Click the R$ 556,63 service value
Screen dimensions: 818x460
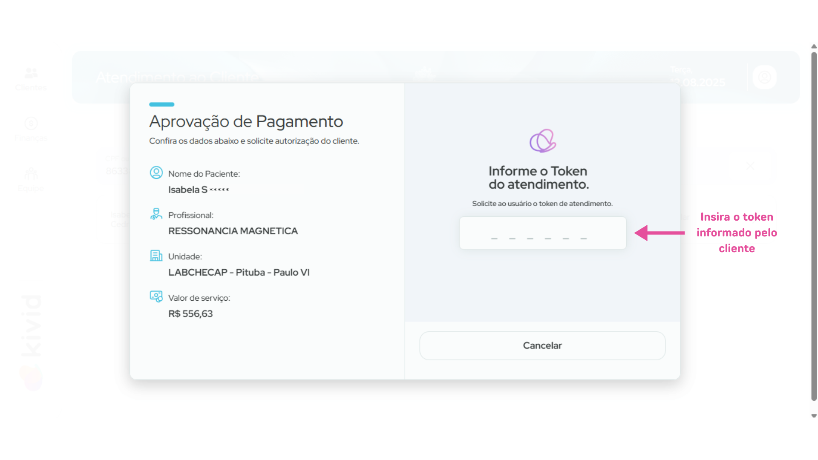(190, 314)
